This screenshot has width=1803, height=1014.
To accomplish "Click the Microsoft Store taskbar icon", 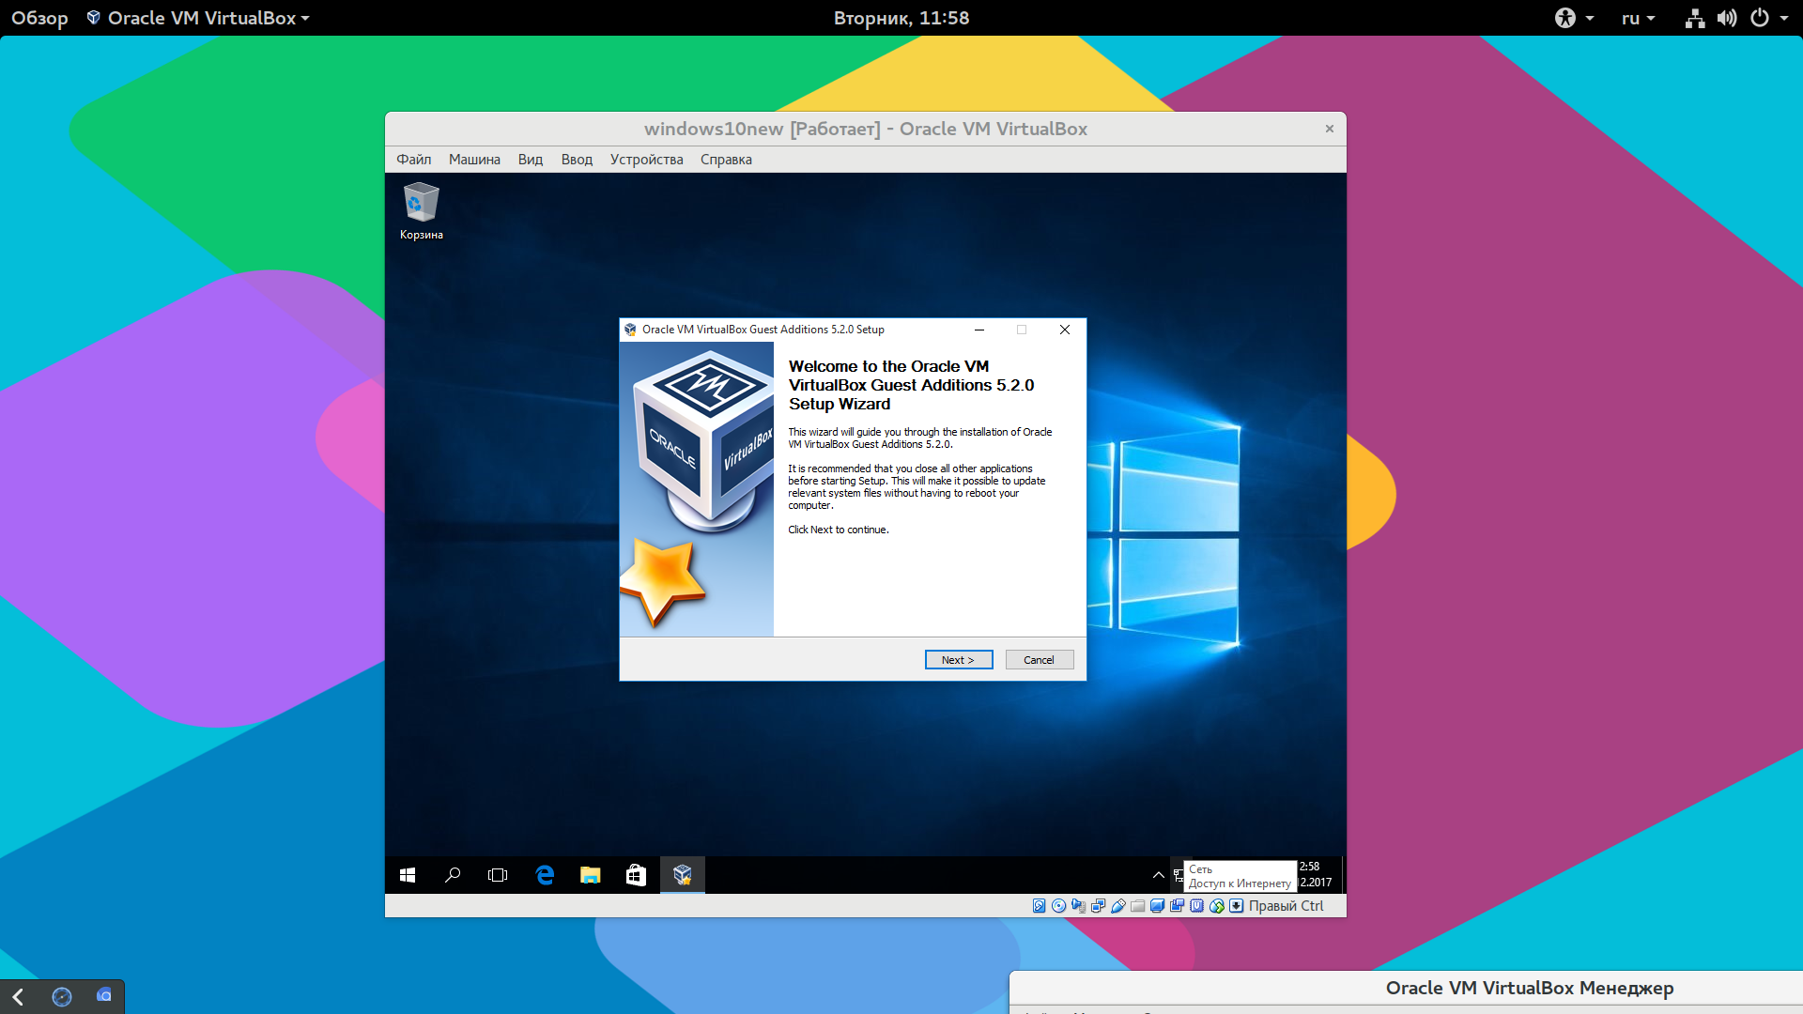I will [637, 874].
